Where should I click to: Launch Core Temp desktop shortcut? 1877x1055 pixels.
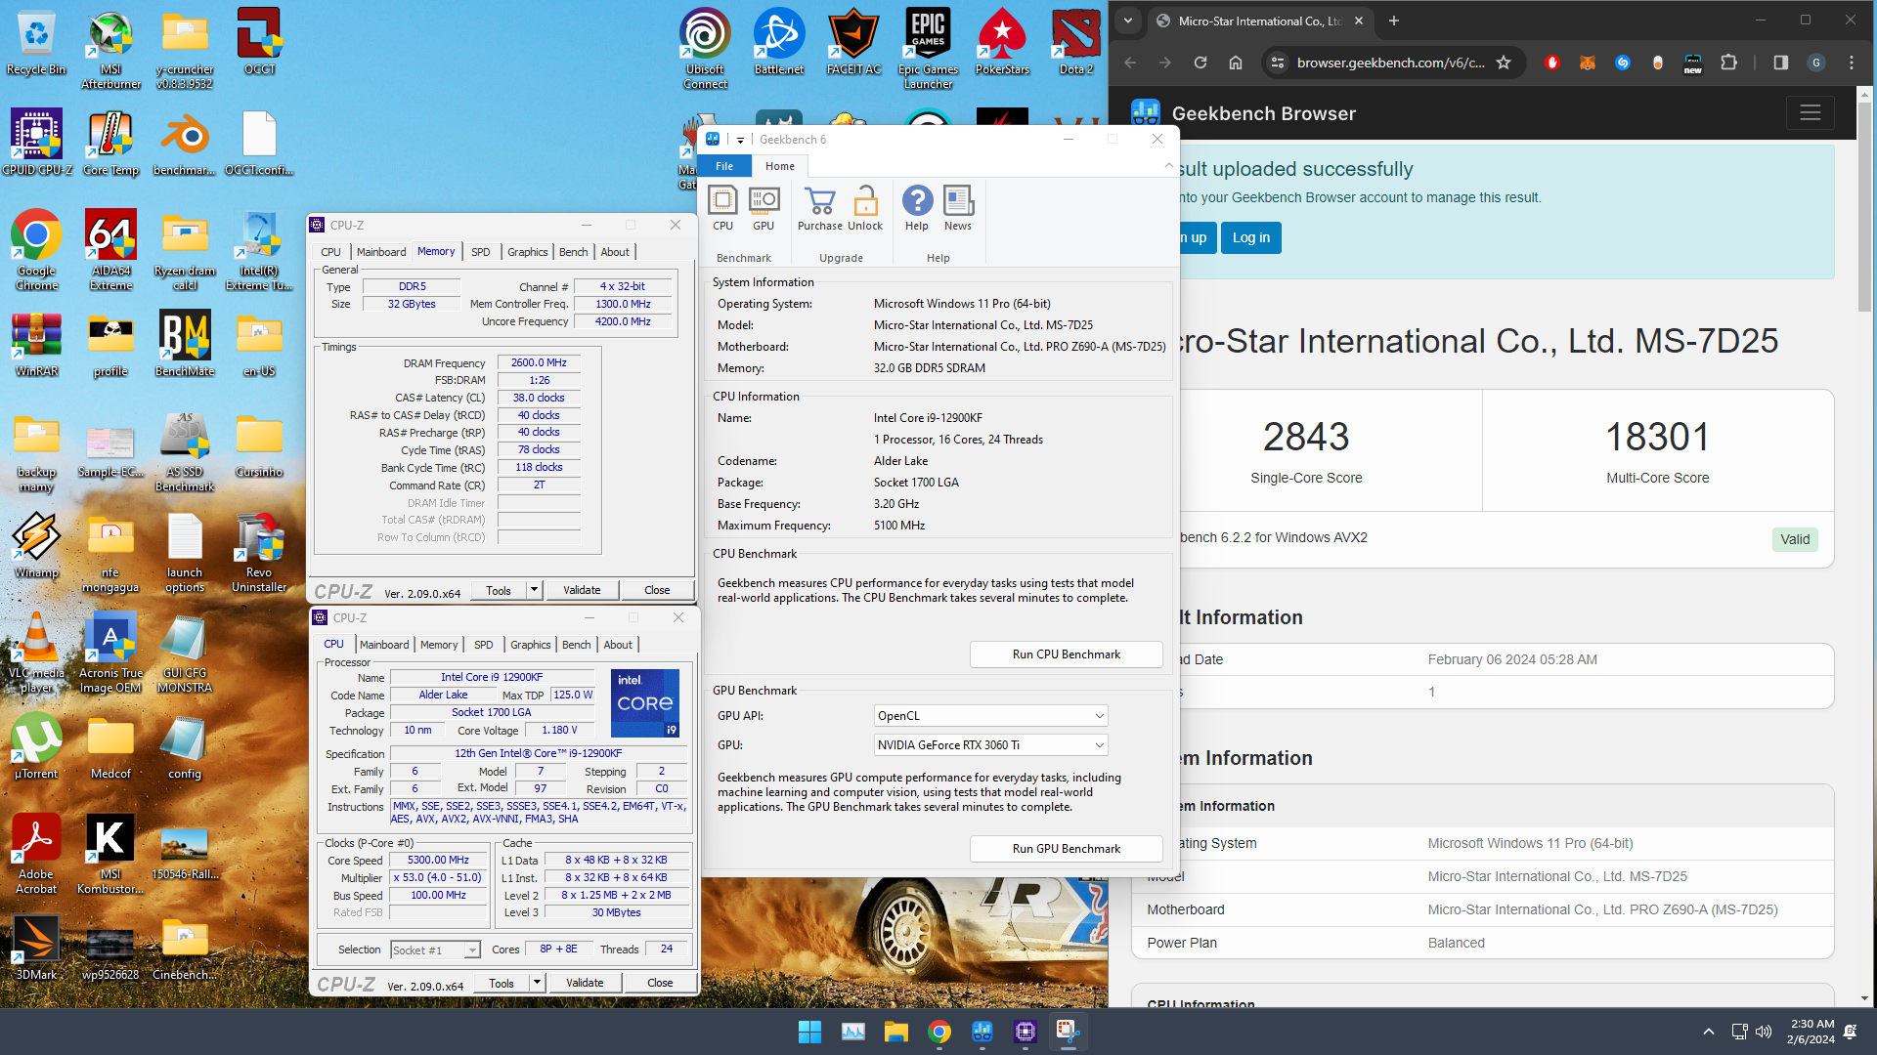click(110, 143)
